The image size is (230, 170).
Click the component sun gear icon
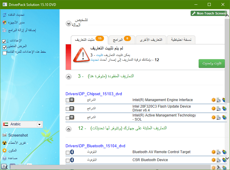tap(4, 150)
